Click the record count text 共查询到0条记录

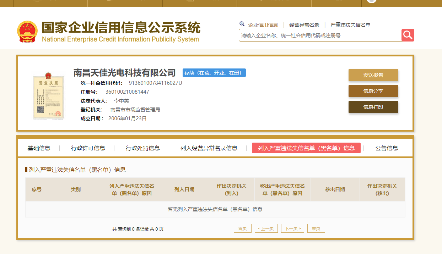coord(130,229)
